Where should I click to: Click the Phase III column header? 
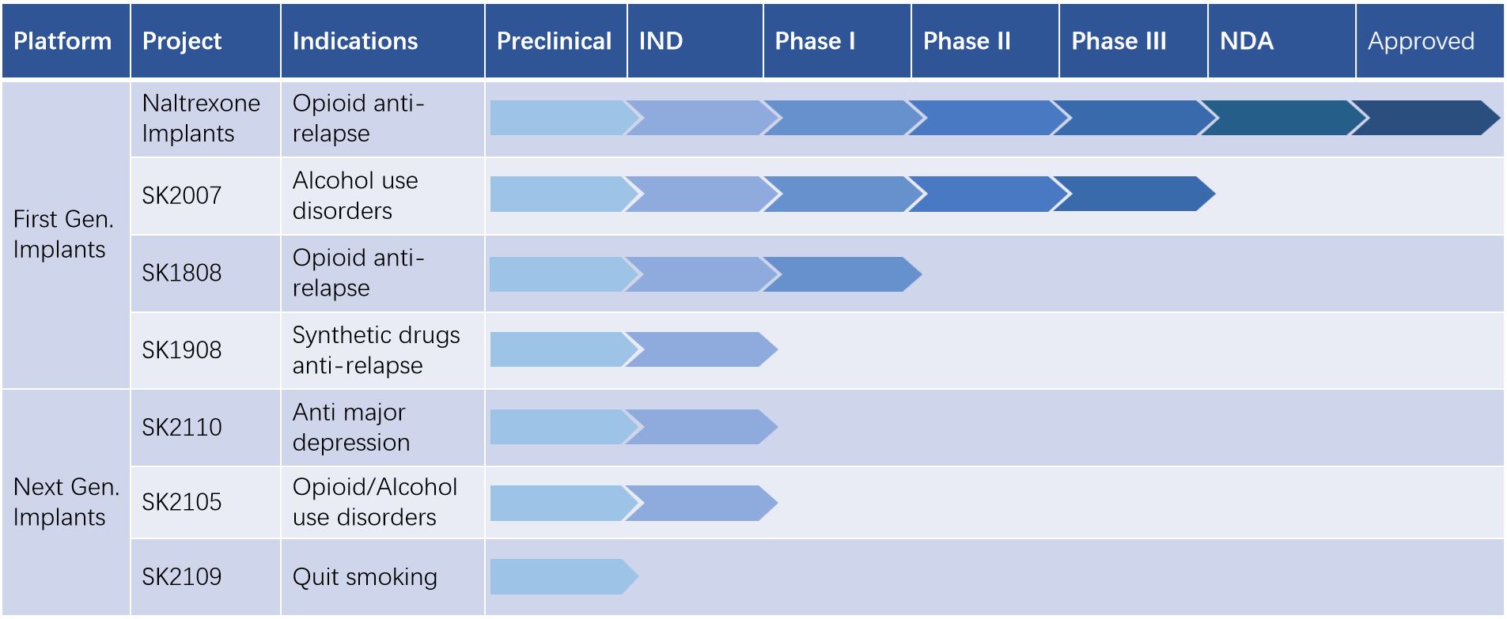tap(1119, 41)
